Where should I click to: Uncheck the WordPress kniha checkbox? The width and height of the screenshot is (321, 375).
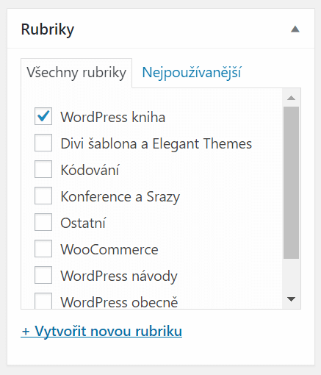(x=43, y=116)
